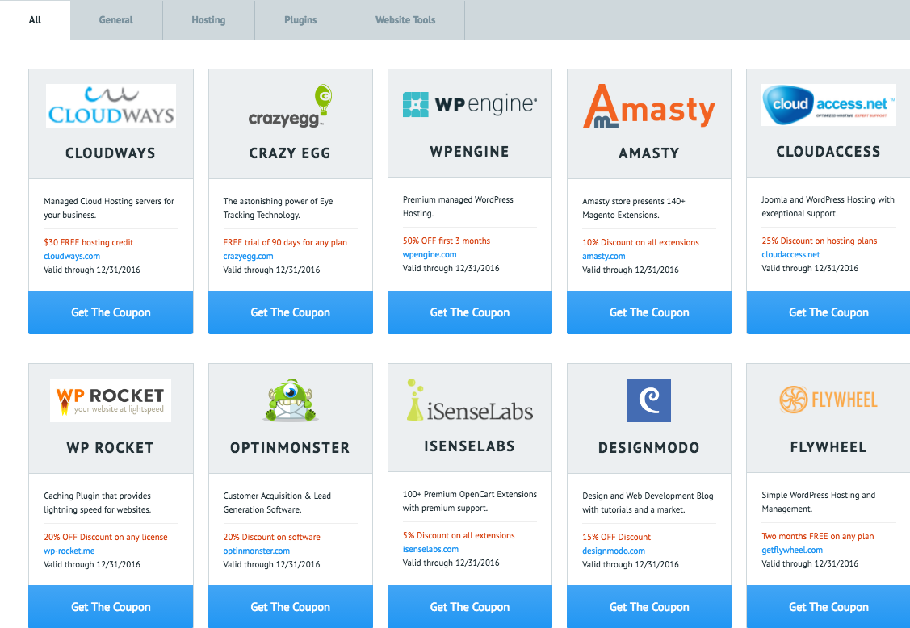Click the CLOUDACCESS card heading
This screenshot has width=910, height=628.
pos(828,152)
